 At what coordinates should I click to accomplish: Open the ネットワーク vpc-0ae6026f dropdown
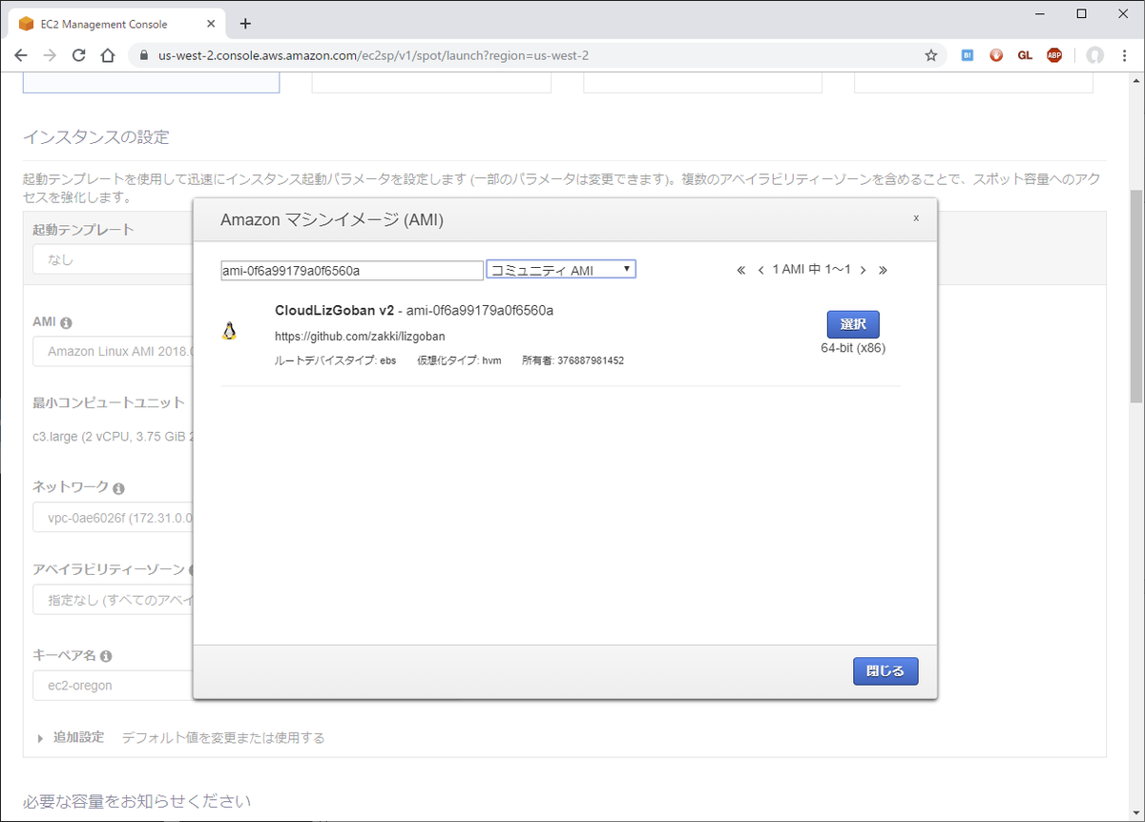point(113,519)
